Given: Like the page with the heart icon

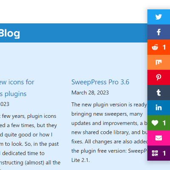Looking at the screenshot, I should coord(159,123).
